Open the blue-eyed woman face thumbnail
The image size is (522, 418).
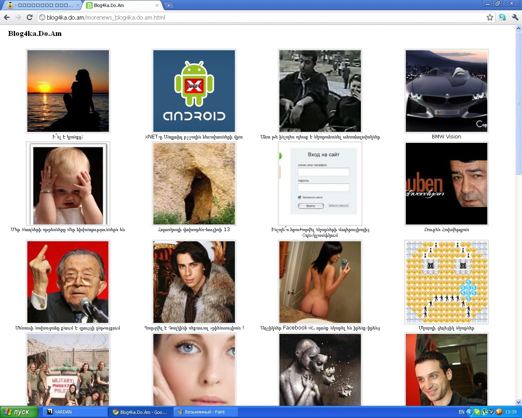click(194, 369)
